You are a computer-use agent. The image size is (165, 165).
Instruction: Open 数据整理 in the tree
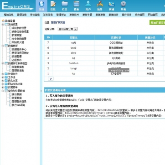17,57
